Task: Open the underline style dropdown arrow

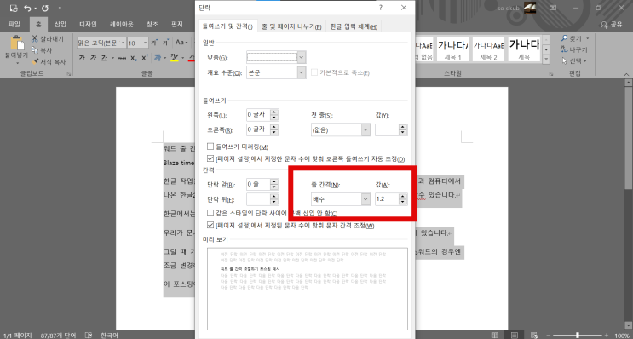Action: tap(112, 58)
